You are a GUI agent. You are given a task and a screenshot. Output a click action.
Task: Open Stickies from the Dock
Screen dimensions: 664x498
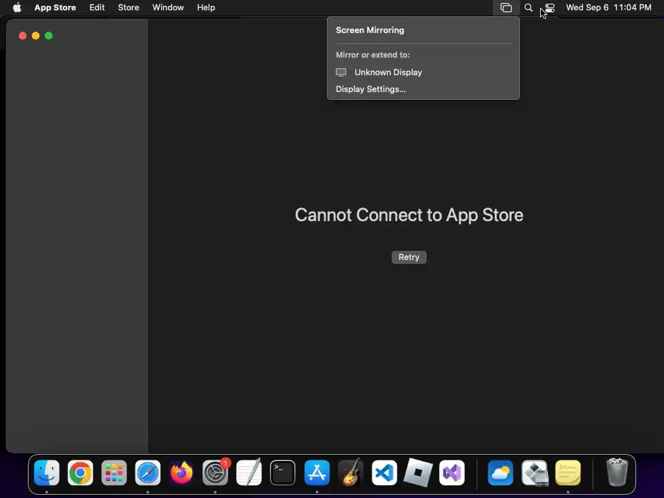[x=568, y=473]
